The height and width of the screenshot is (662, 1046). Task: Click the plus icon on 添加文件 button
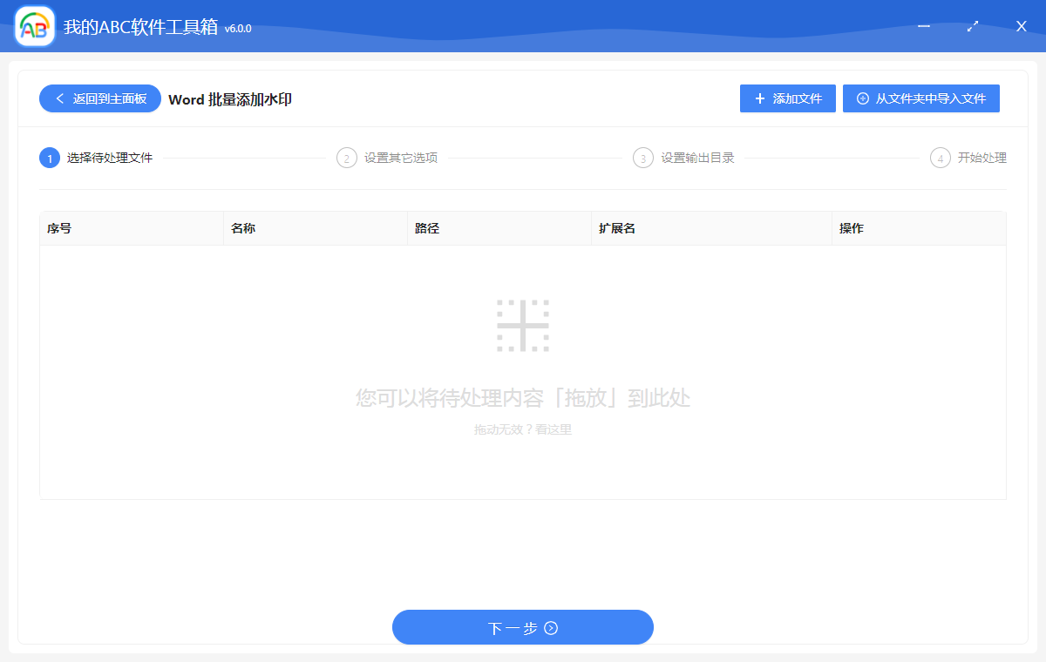(x=760, y=98)
